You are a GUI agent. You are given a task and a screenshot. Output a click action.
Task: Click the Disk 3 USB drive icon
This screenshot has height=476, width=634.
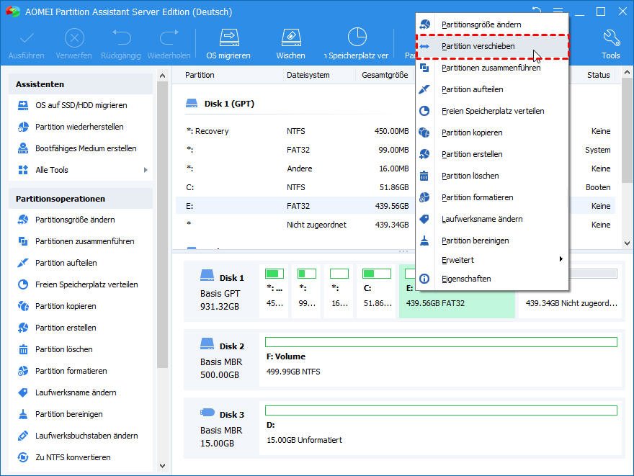click(207, 413)
